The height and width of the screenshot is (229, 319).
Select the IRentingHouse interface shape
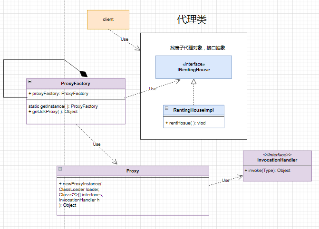[x=193, y=67]
